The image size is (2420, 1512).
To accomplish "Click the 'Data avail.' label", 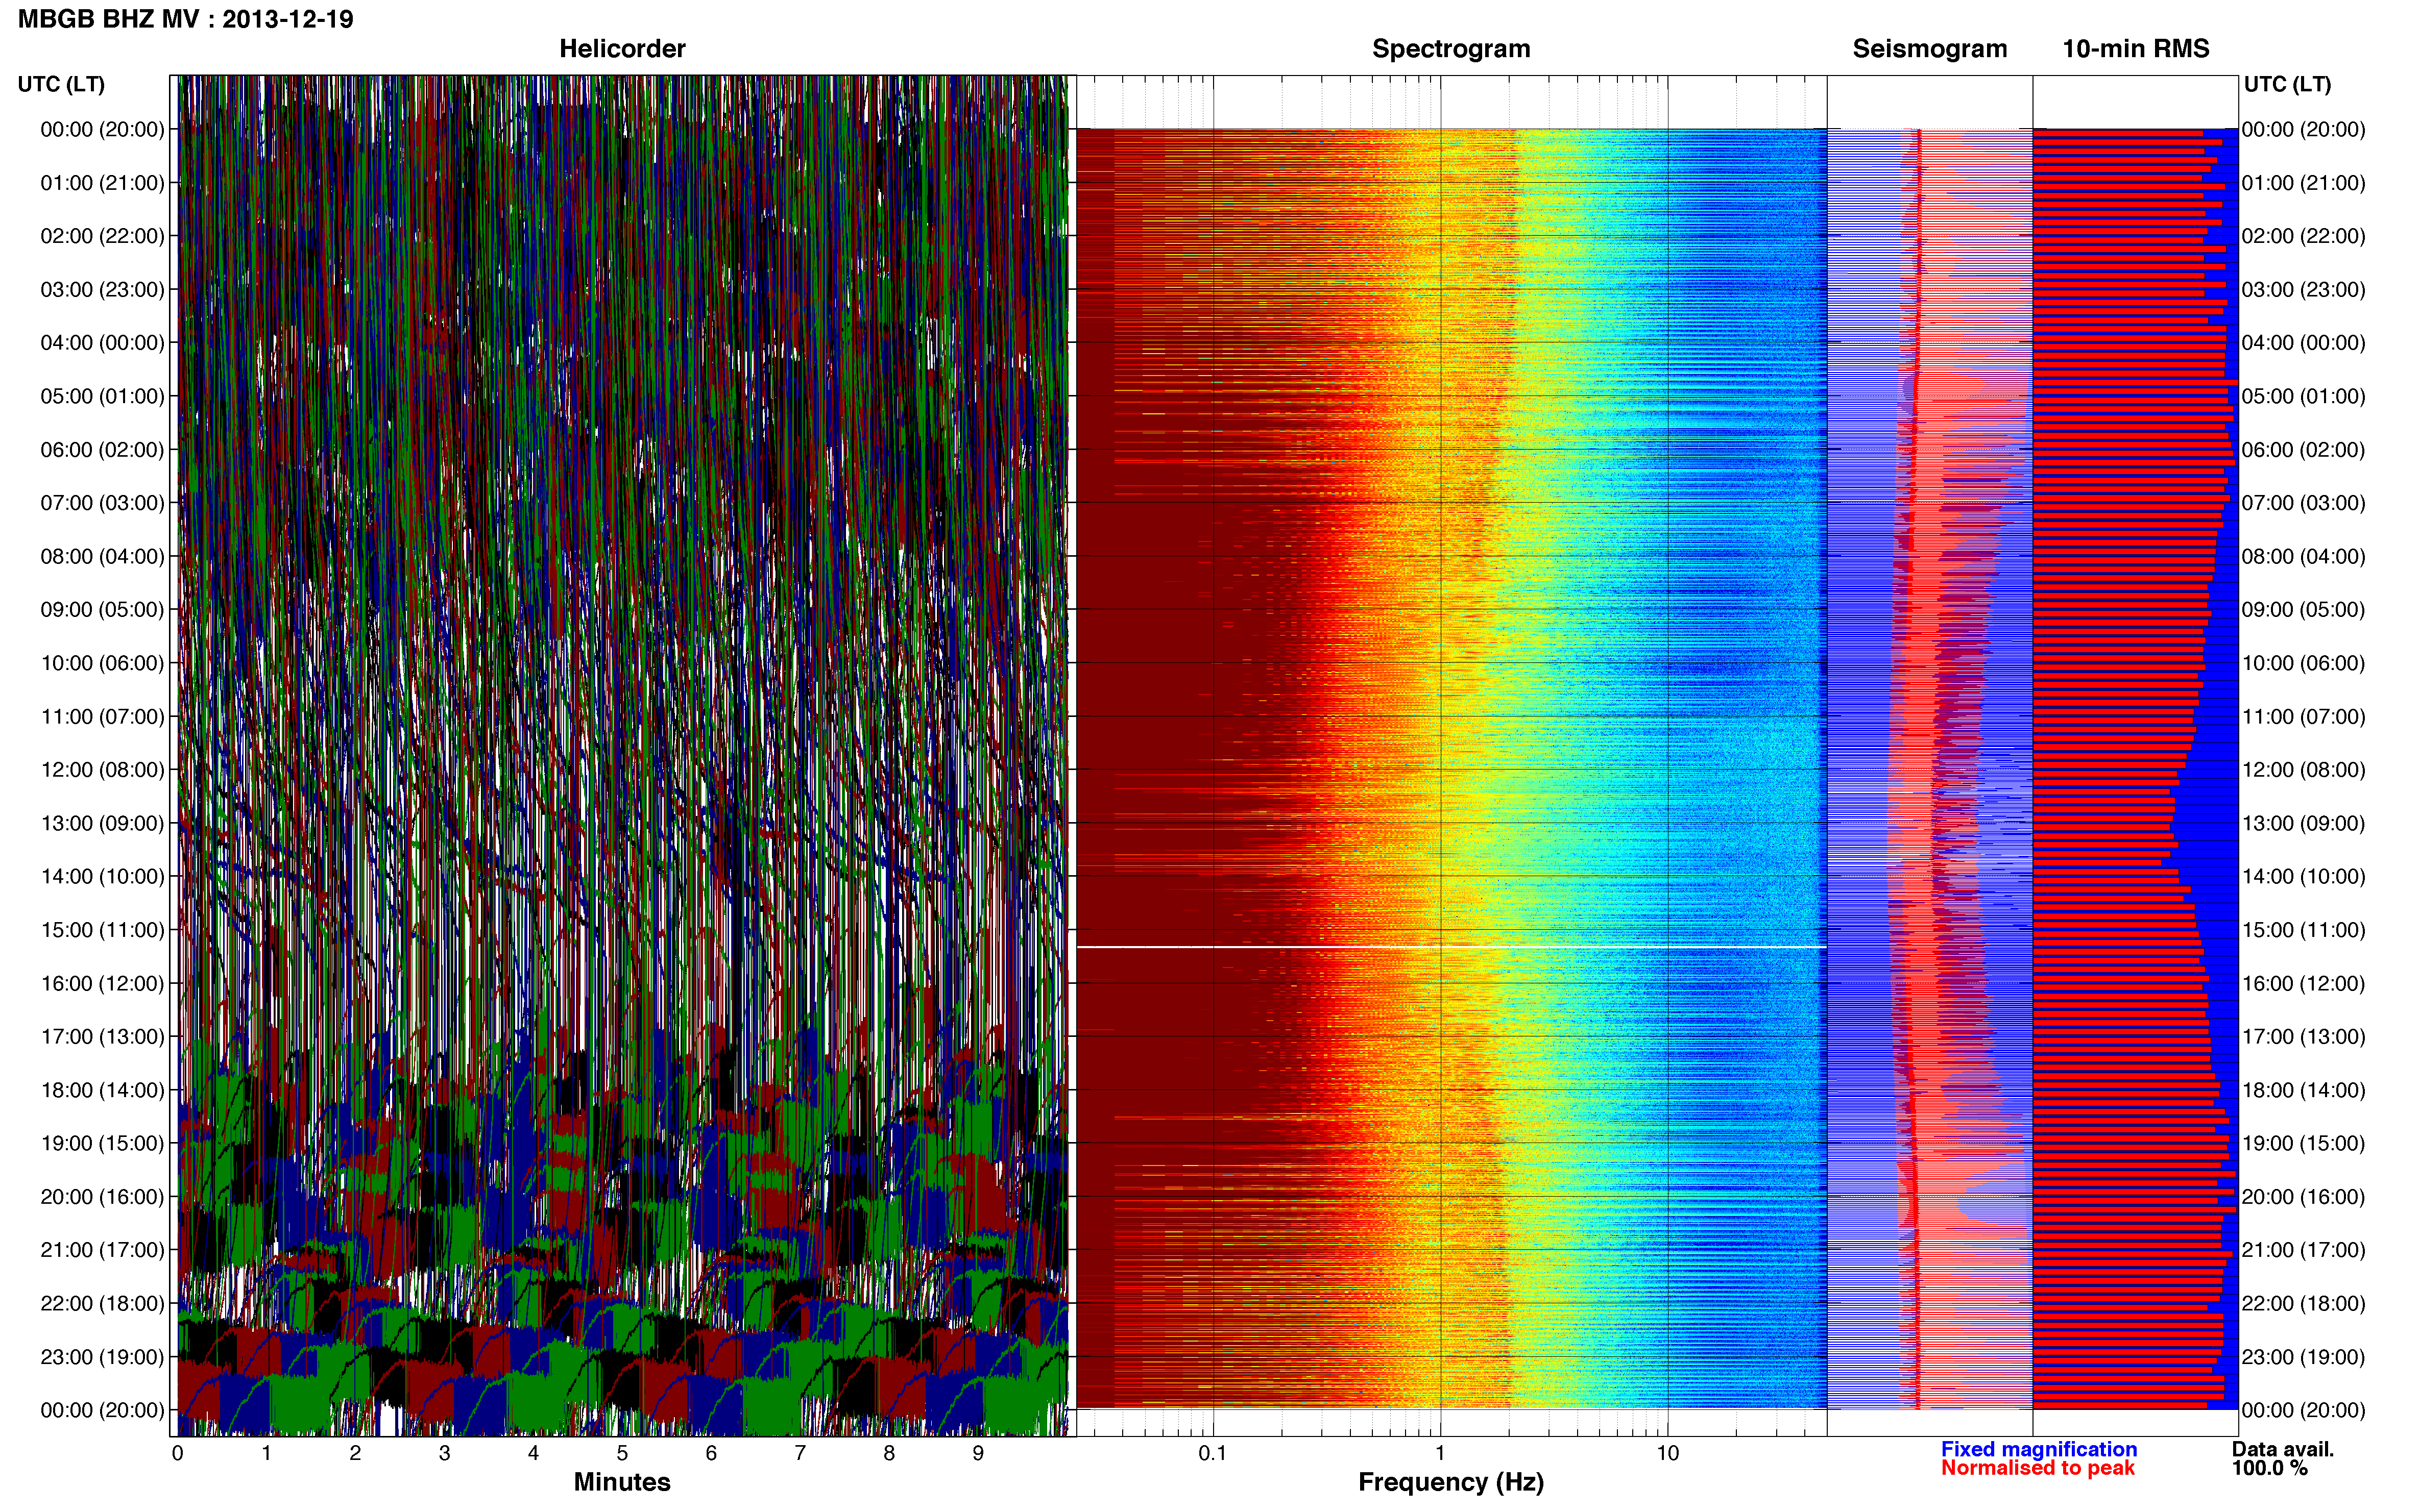I will 2283,1449.
